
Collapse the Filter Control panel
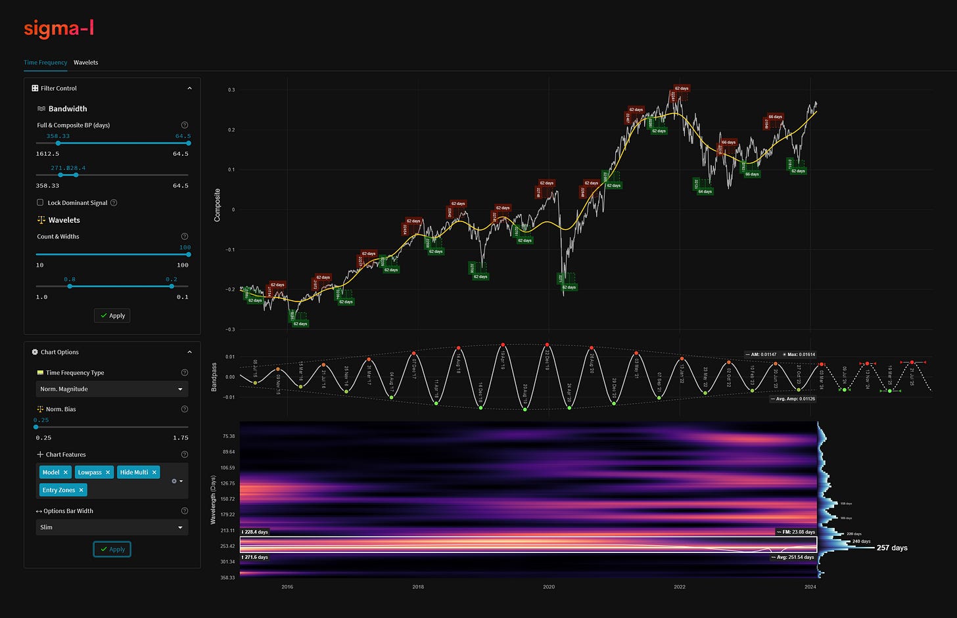pos(189,88)
